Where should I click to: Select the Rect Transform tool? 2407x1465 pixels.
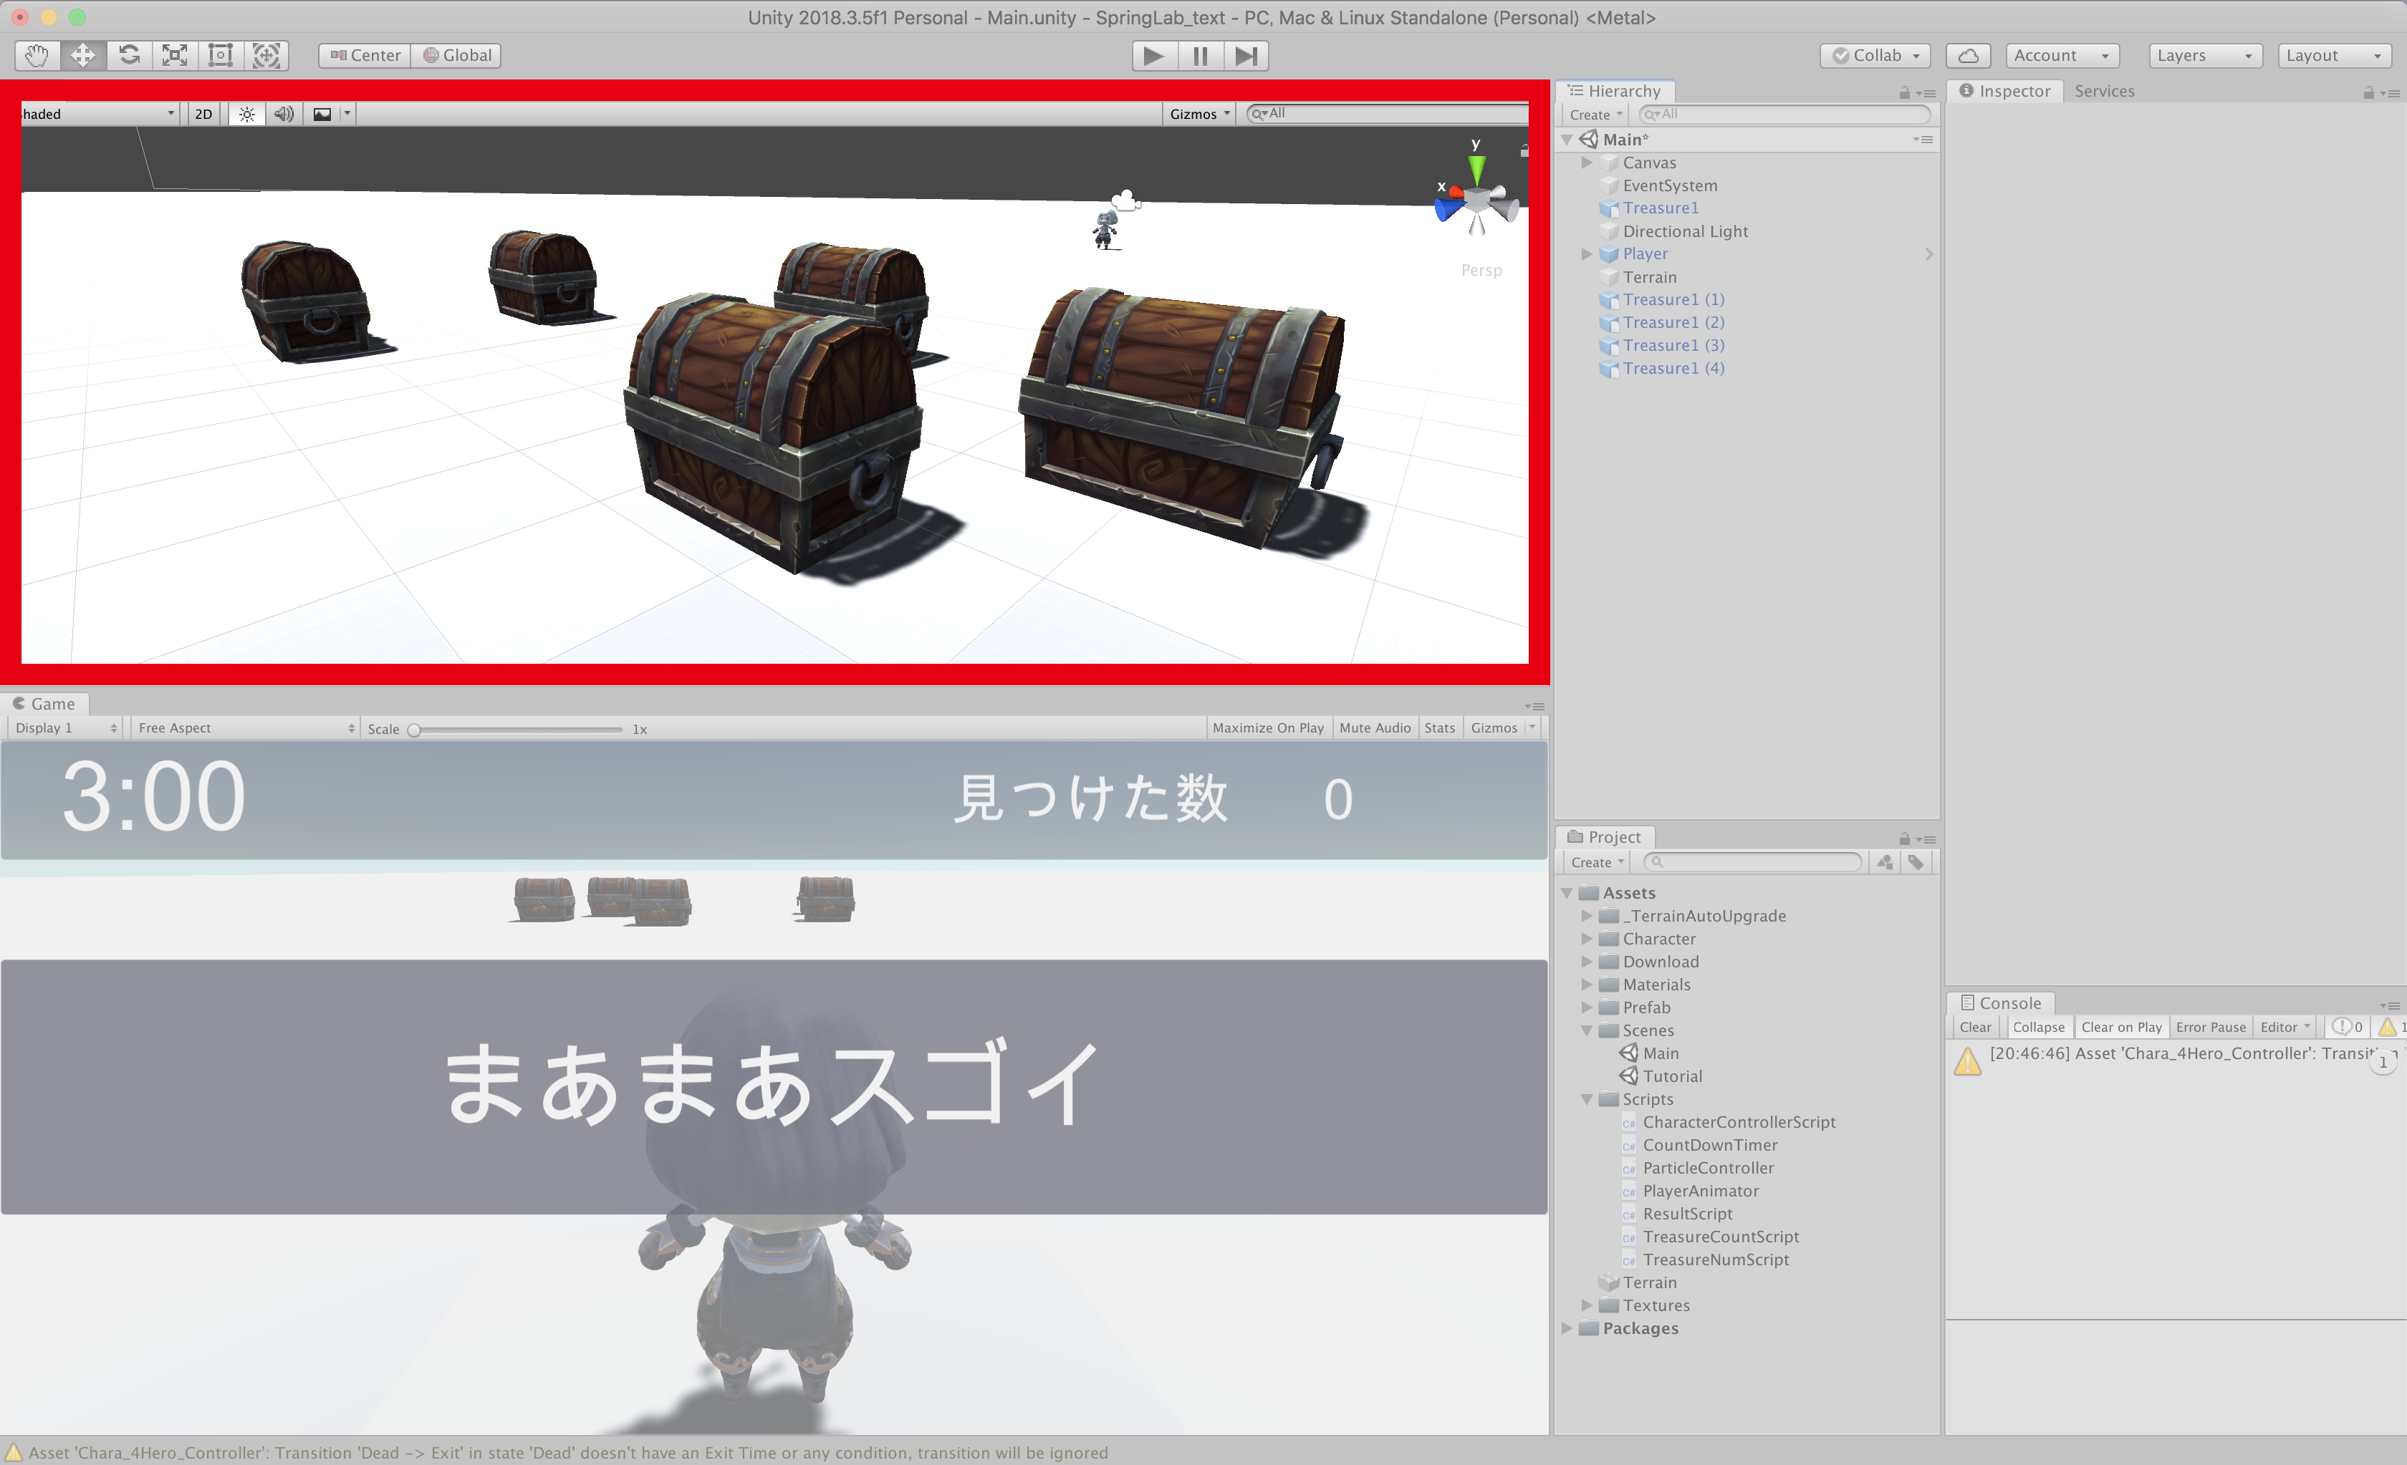(x=221, y=56)
